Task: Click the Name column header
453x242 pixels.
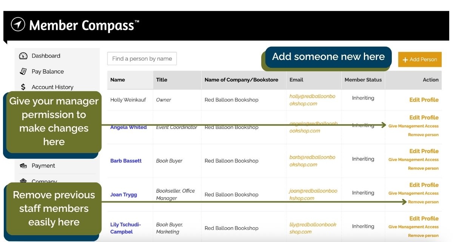Action: pos(117,80)
